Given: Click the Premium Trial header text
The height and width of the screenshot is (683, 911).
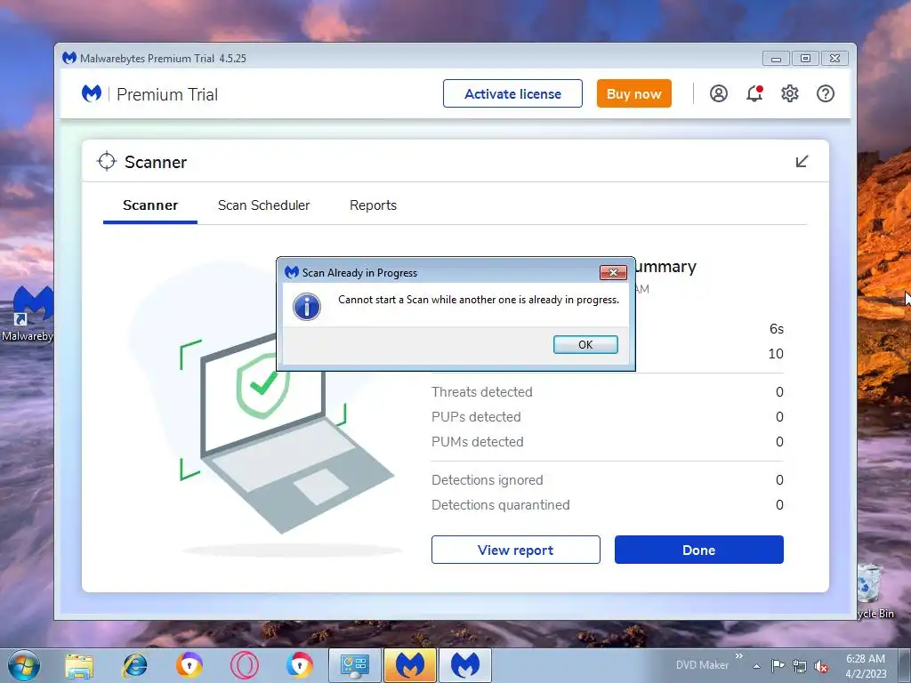Looking at the screenshot, I should coord(167,94).
